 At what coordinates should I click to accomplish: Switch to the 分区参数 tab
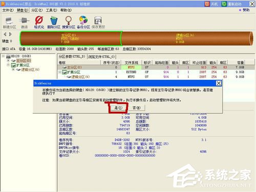coord(72,56)
